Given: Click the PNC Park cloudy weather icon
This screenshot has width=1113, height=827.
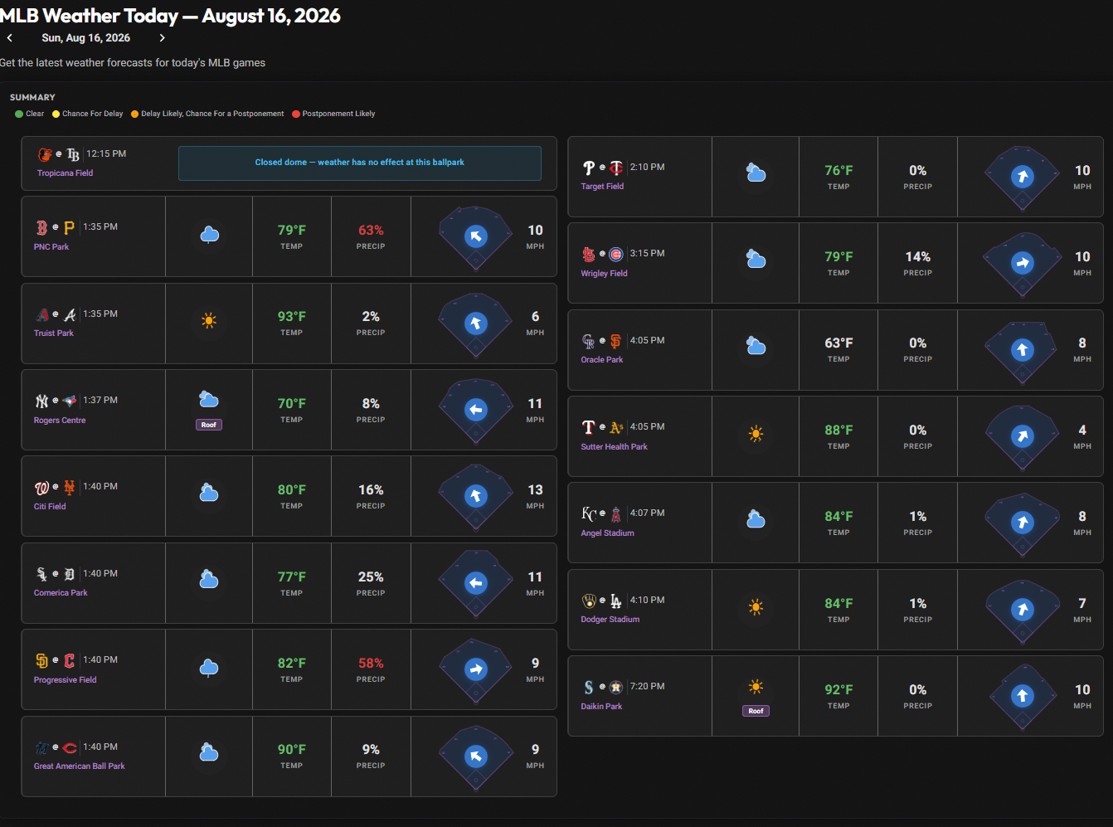Looking at the screenshot, I should [209, 236].
